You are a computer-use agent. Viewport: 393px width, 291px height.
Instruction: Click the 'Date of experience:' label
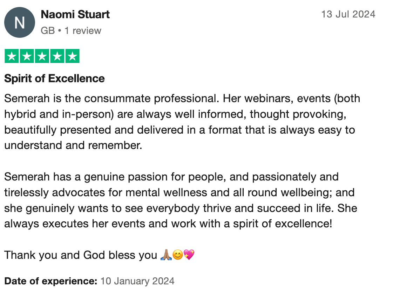click(50, 281)
